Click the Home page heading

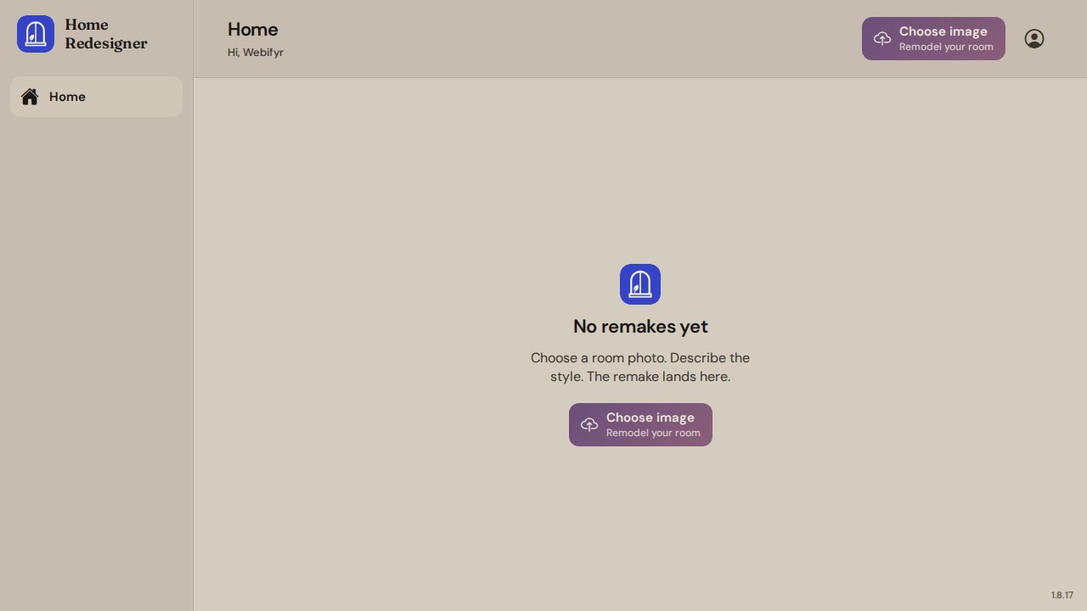pos(253,30)
